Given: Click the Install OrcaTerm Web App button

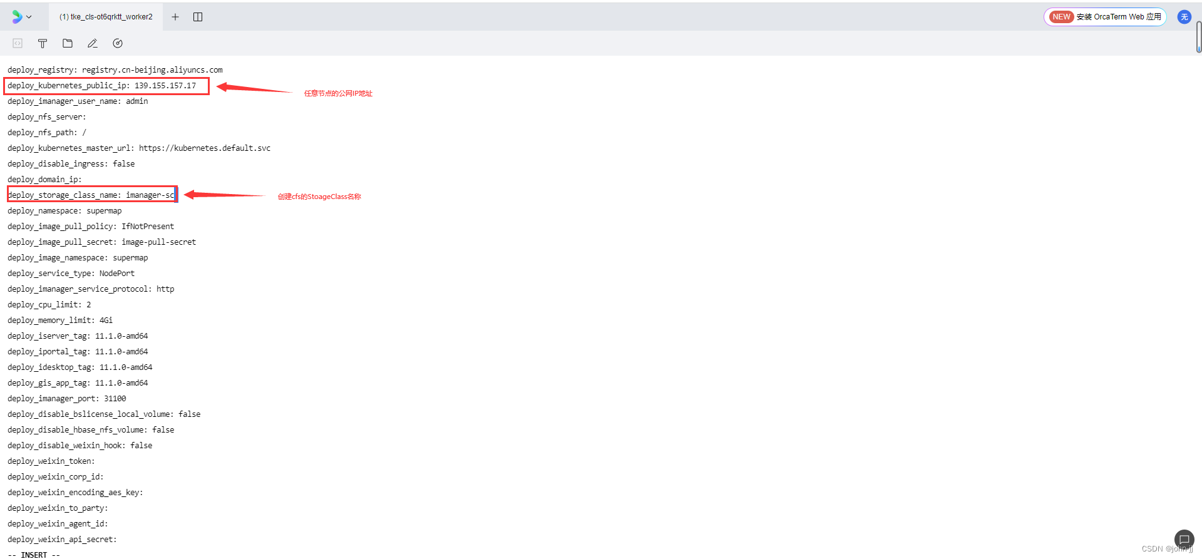Looking at the screenshot, I should coord(1105,17).
